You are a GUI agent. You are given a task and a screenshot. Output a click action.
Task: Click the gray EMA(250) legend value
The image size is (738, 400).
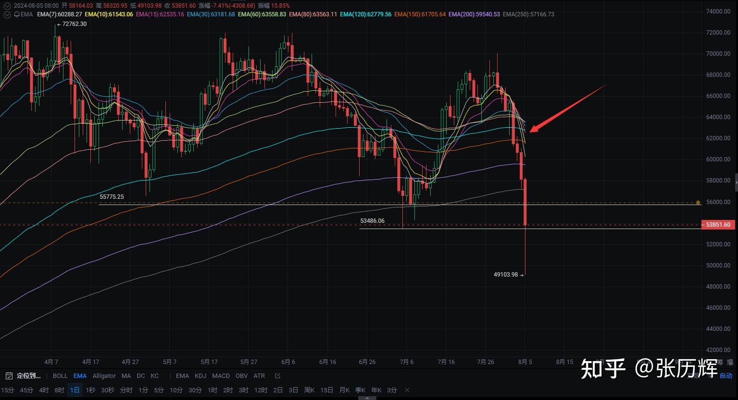(529, 14)
